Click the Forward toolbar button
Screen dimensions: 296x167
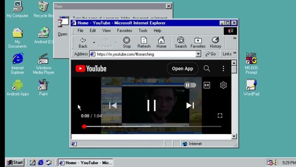click(105, 43)
